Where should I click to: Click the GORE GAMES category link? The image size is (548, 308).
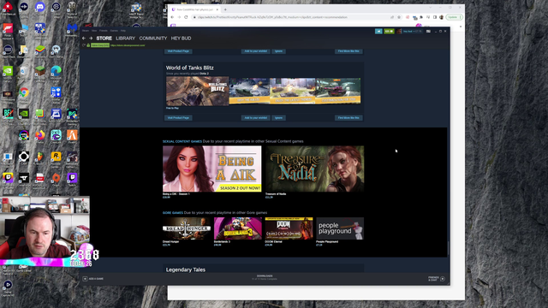pos(173,213)
